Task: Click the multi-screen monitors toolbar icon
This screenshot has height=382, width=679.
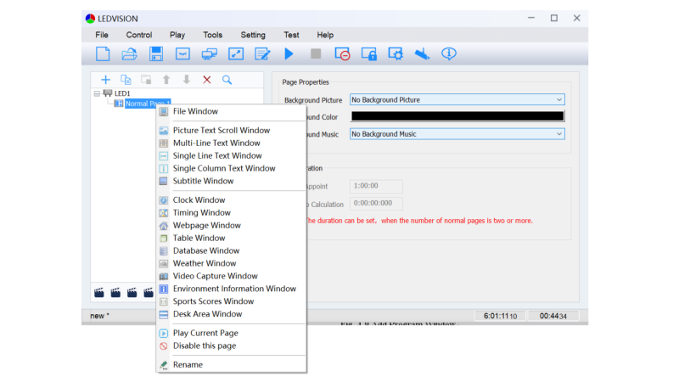Action: click(x=210, y=53)
